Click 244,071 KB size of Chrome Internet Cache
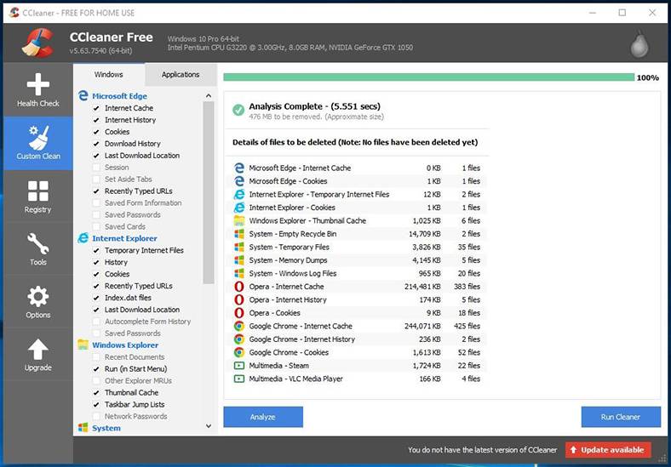Viewport: 671px width, 467px height. point(422,326)
